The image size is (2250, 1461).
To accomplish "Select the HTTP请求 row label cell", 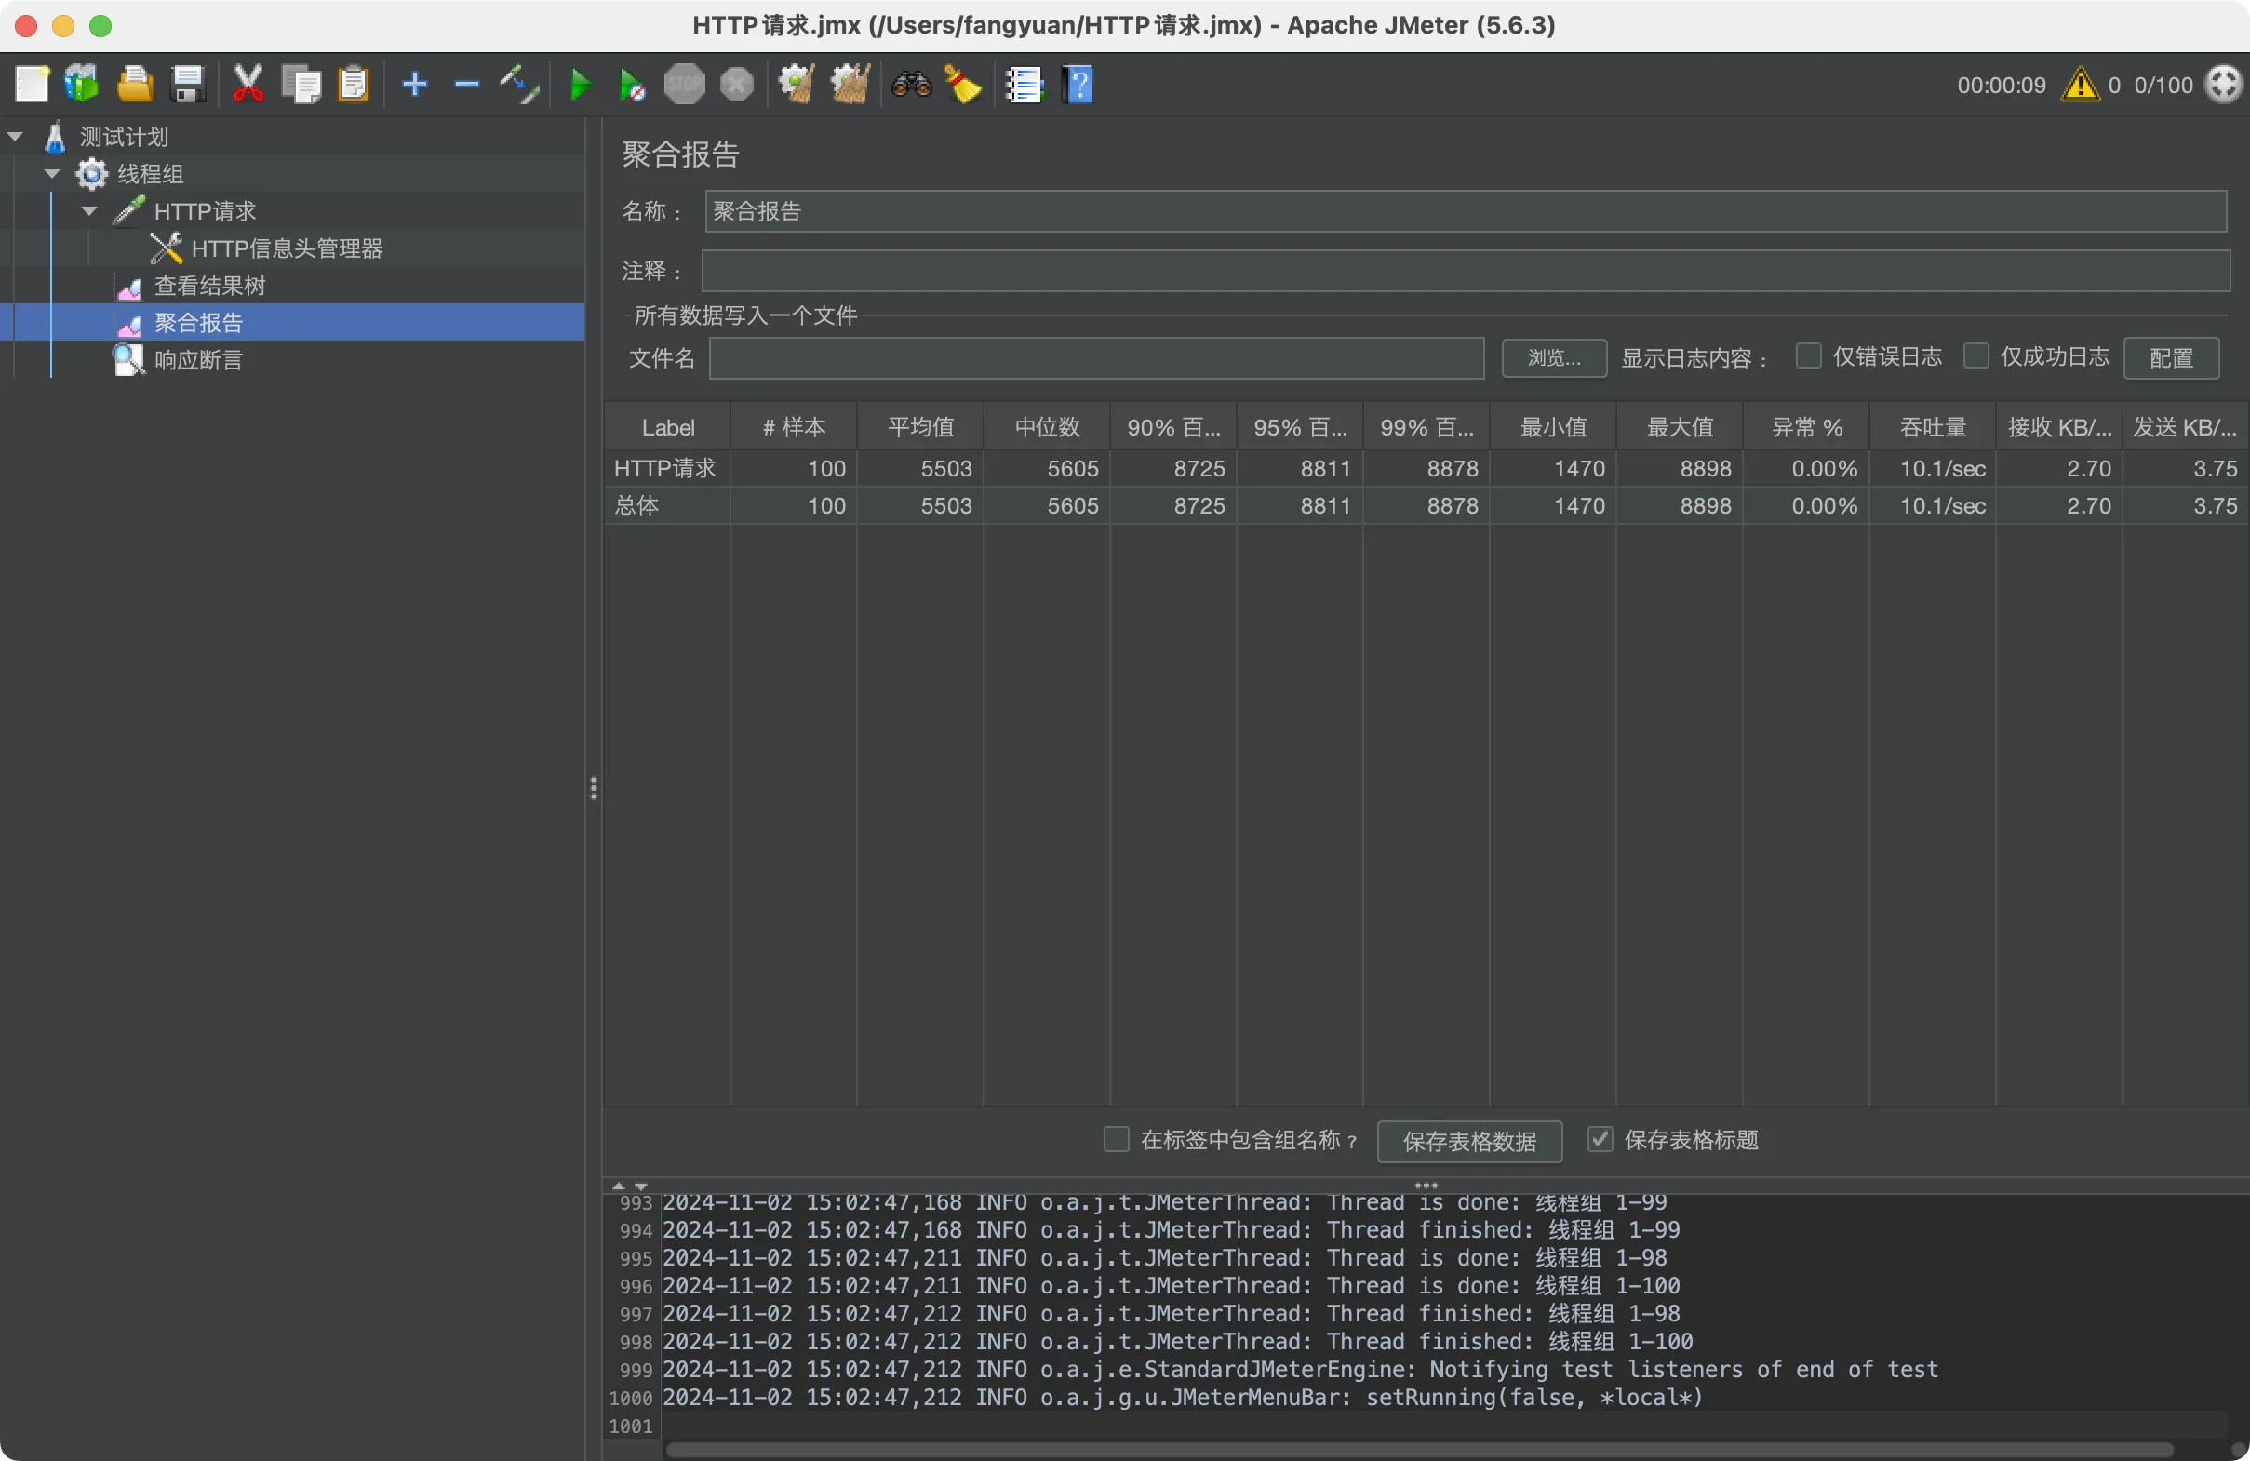I will point(667,468).
